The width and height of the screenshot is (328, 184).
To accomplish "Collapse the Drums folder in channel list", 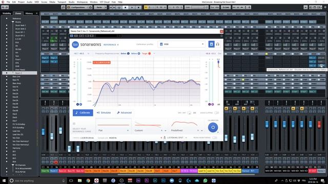I will point(13,22).
